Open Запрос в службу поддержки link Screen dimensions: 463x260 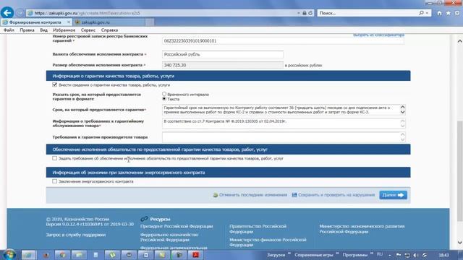click(x=76, y=235)
